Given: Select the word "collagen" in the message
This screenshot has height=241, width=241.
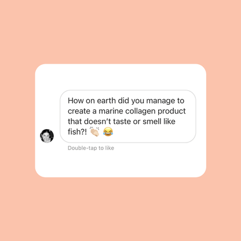Looking at the screenshot, I should [x=140, y=111].
